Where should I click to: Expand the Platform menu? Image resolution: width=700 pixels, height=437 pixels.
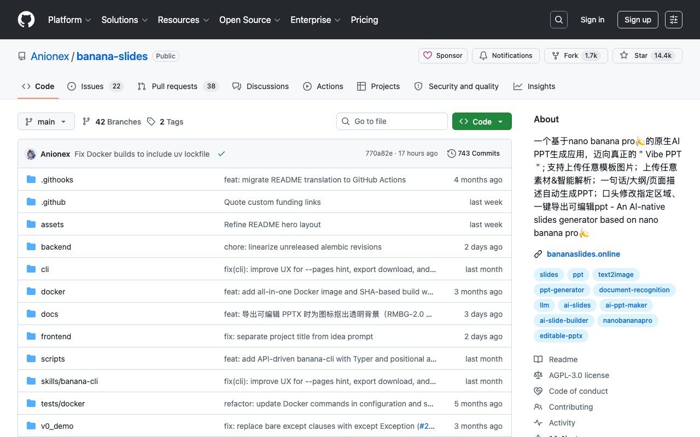pos(70,20)
